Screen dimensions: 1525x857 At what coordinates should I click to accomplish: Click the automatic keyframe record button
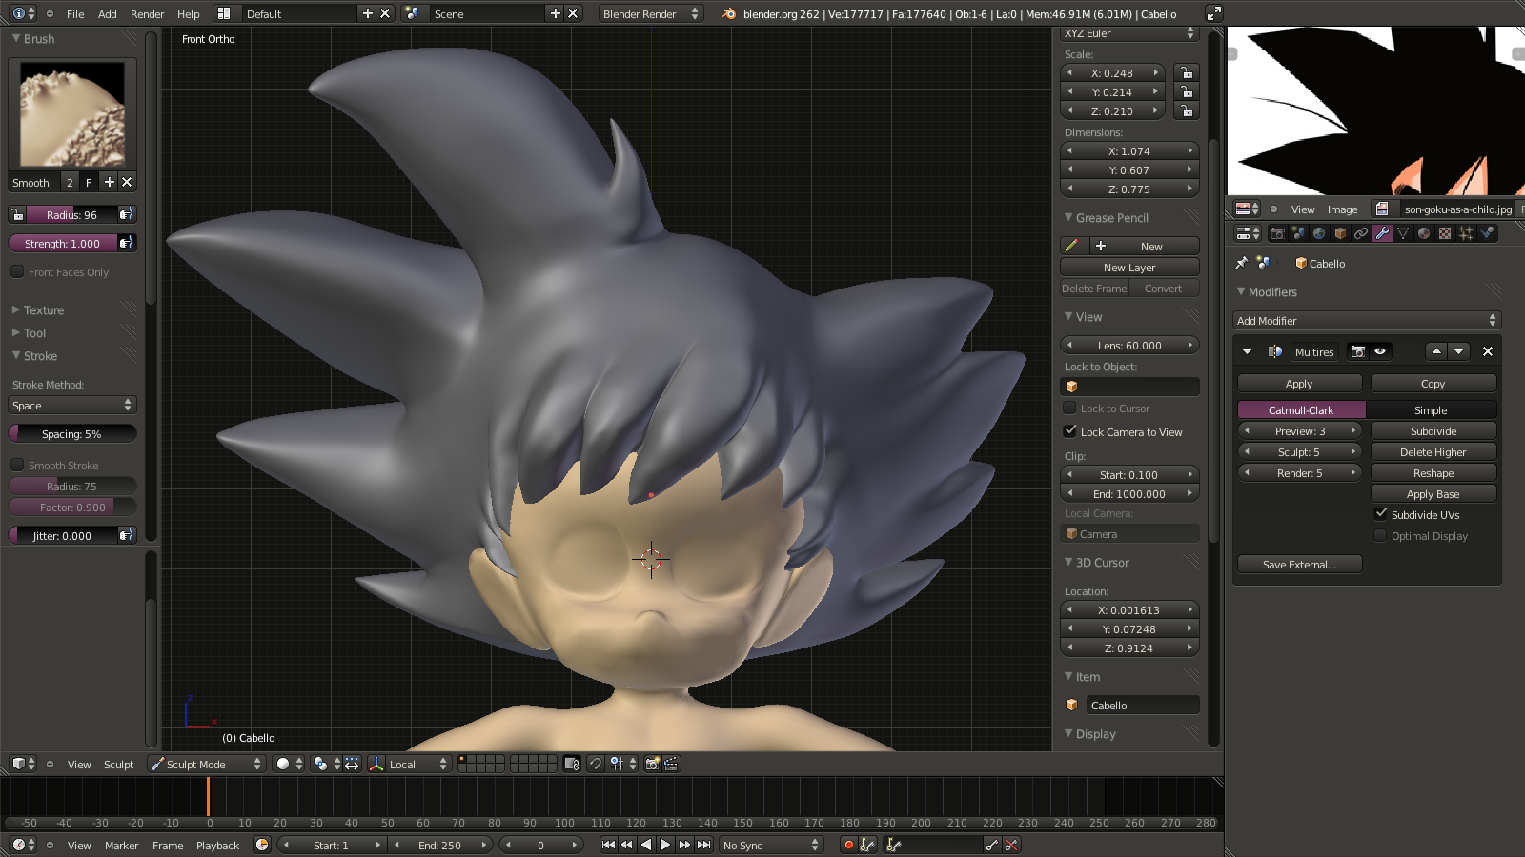pos(848,845)
